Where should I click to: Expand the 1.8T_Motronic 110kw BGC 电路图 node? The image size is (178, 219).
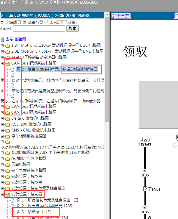(2, 46)
